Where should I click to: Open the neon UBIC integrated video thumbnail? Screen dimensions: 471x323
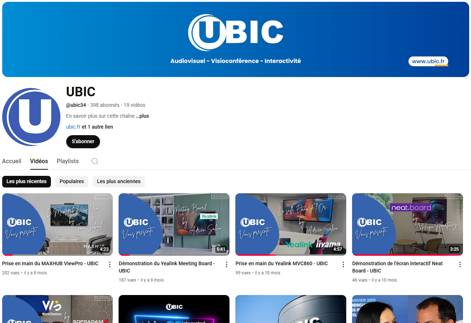pyautogui.click(x=174, y=309)
